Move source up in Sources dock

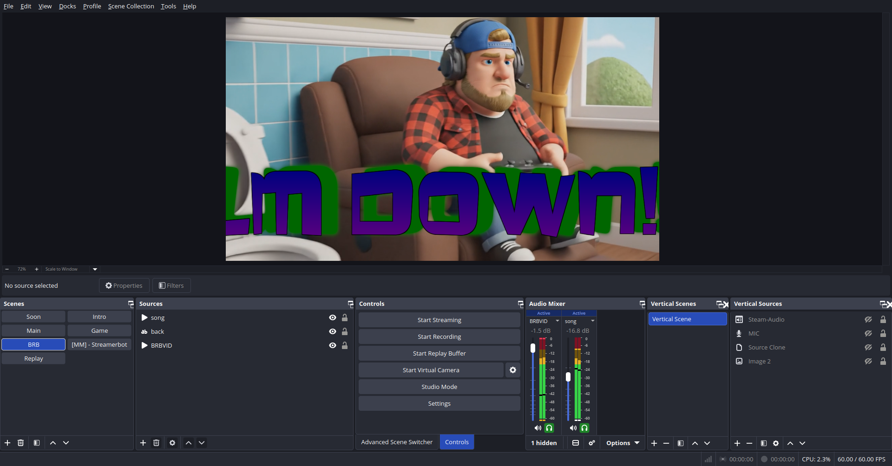tap(189, 443)
